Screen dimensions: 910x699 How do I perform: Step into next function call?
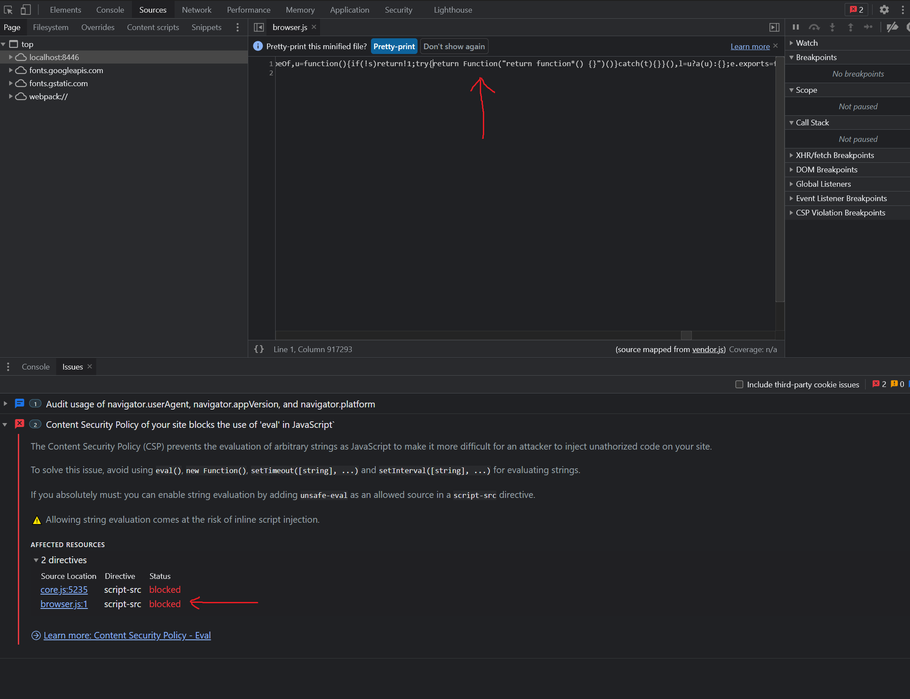pos(832,27)
